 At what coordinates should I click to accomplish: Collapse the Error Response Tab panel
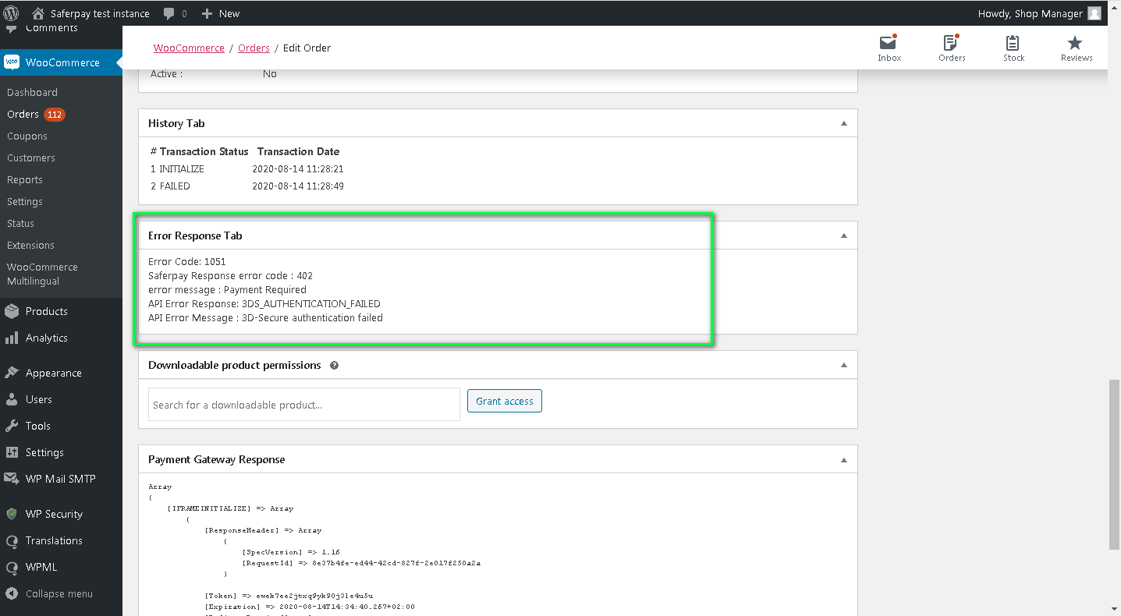[x=843, y=235]
